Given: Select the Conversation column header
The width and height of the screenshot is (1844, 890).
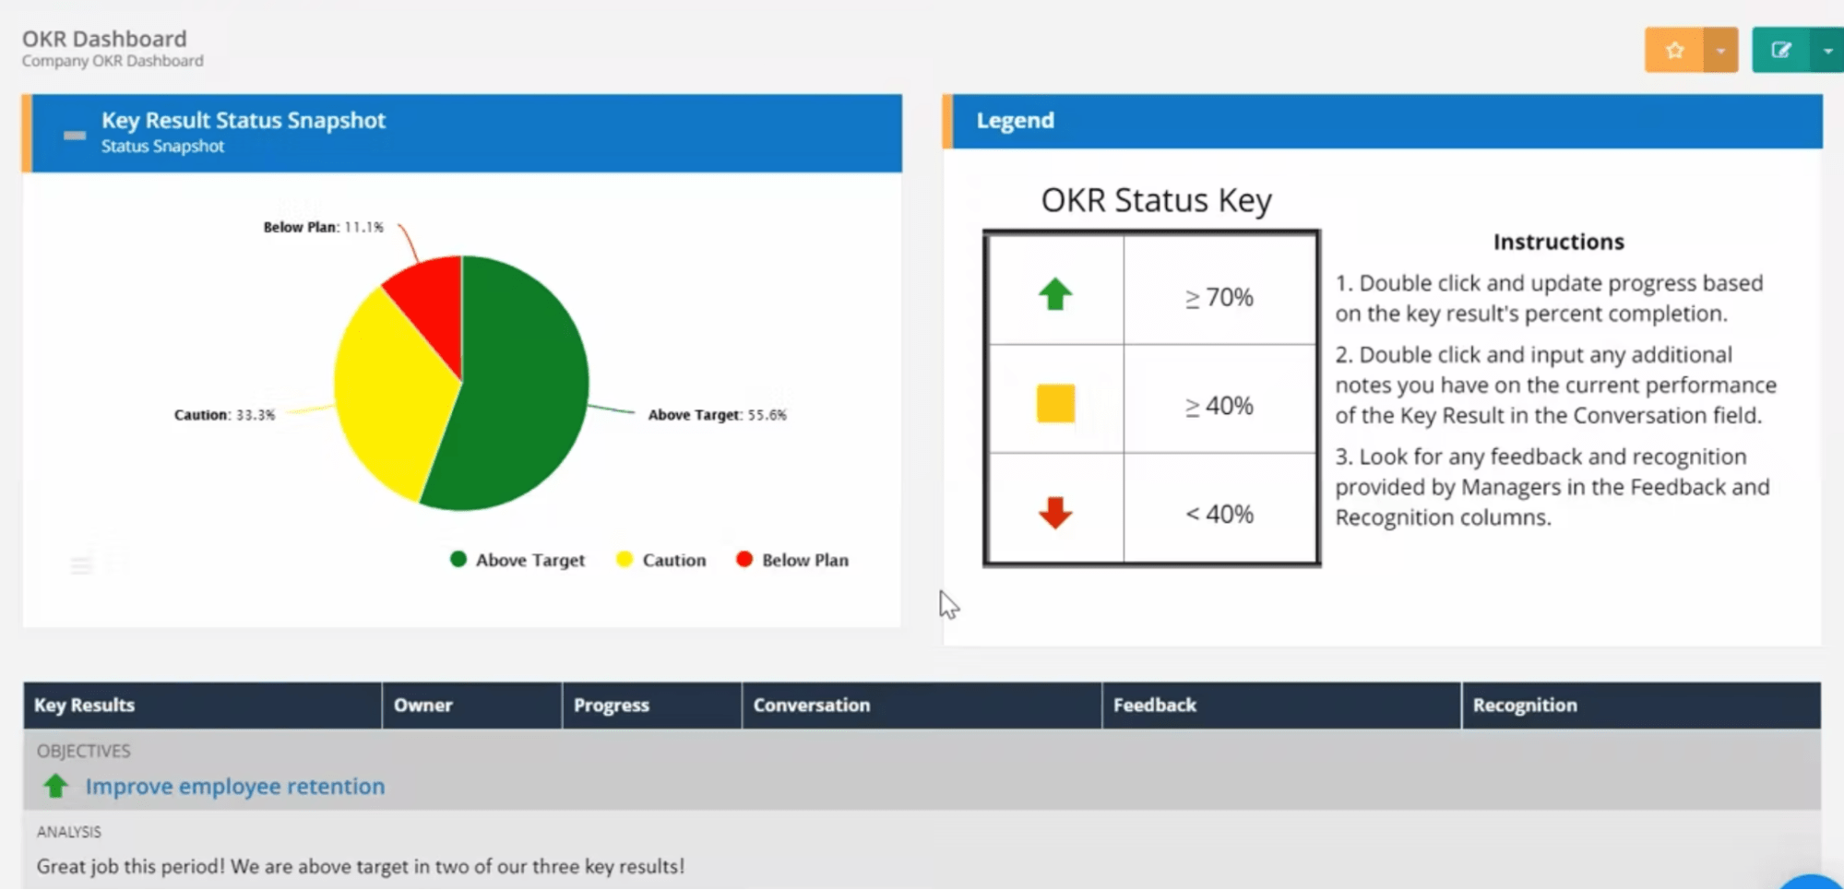Looking at the screenshot, I should [811, 705].
